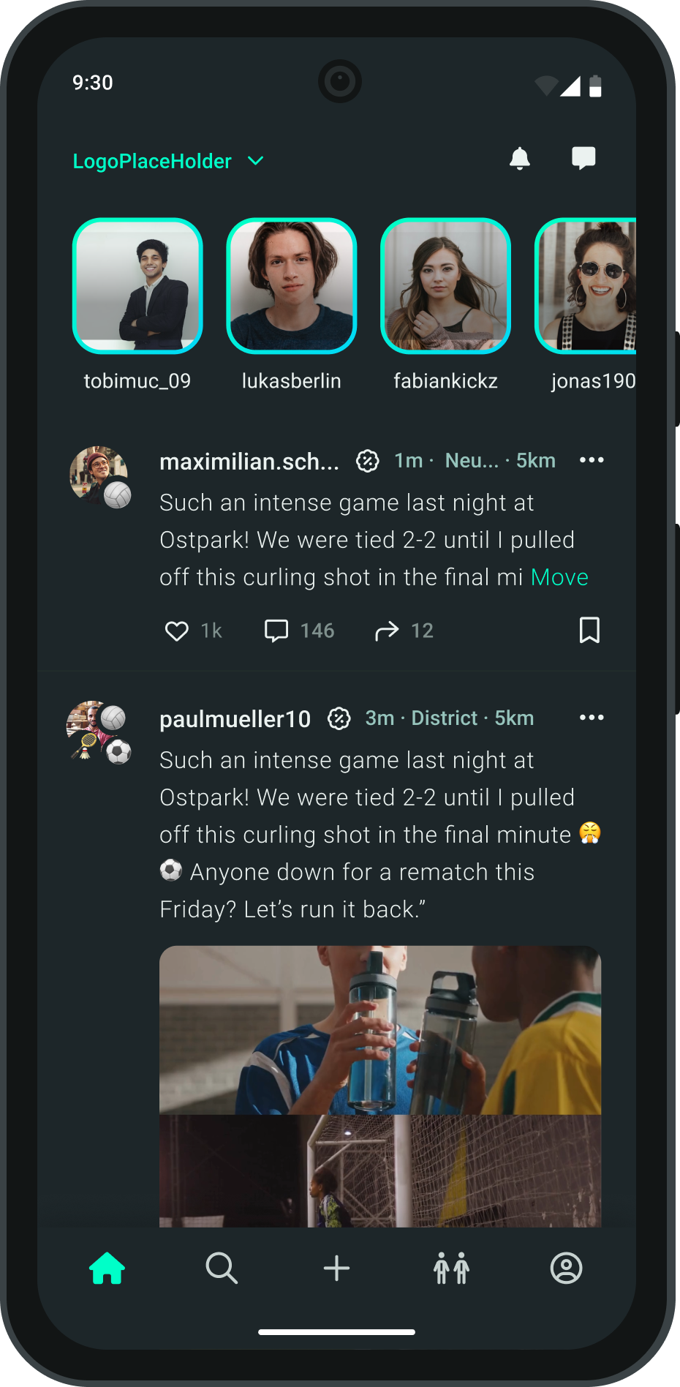This screenshot has height=1387, width=680.
Task: Open notifications bell icon
Action: point(519,158)
